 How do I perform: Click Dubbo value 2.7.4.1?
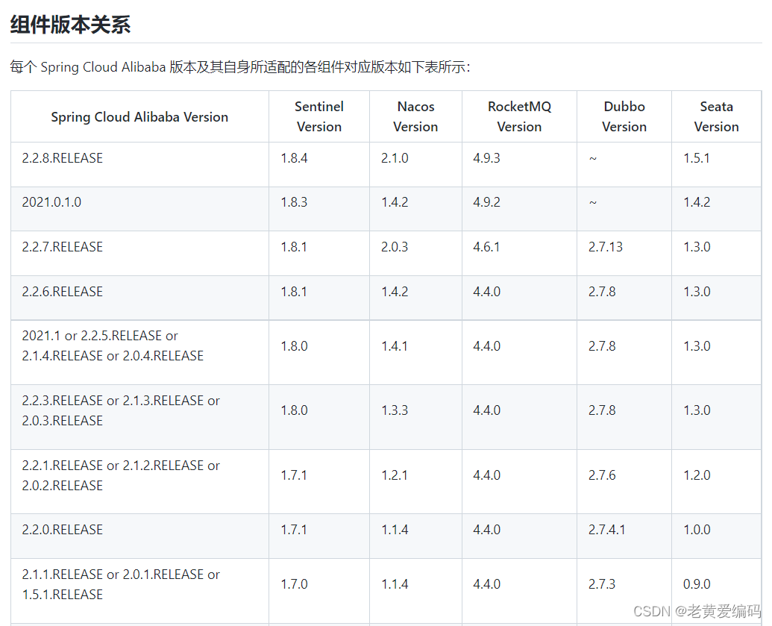606,530
